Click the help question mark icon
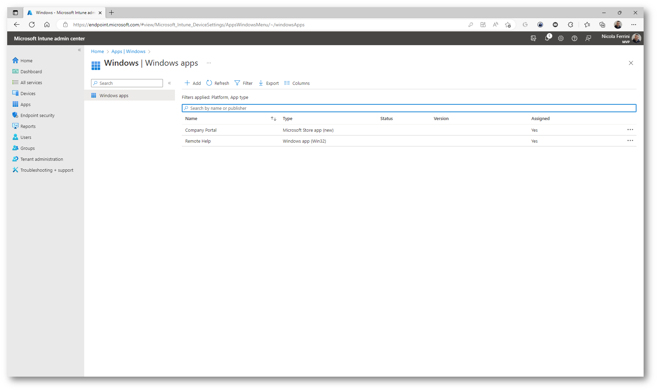This screenshot has width=658, height=391. pyautogui.click(x=574, y=38)
